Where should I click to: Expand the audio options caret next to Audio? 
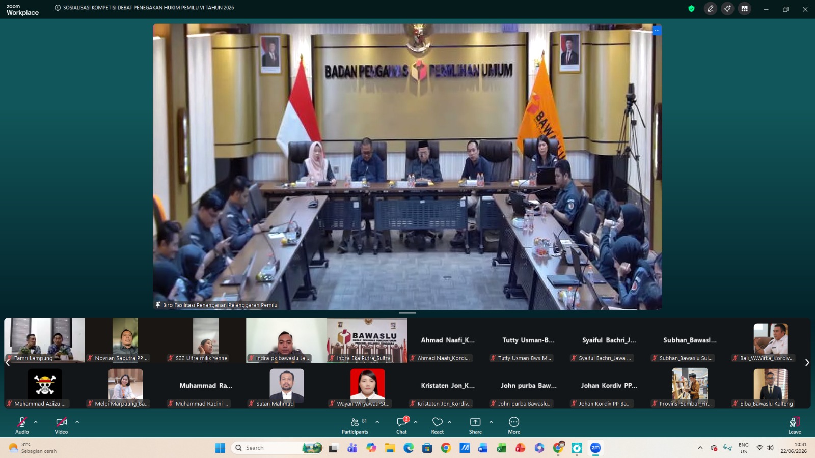(36, 422)
